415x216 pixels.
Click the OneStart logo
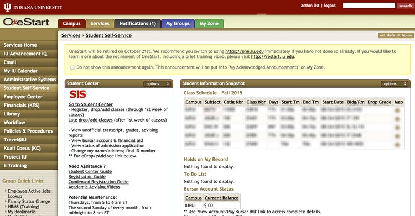tap(26, 22)
